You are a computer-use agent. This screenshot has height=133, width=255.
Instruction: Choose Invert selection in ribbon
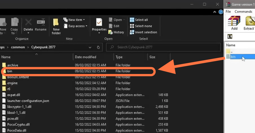pos(143,32)
